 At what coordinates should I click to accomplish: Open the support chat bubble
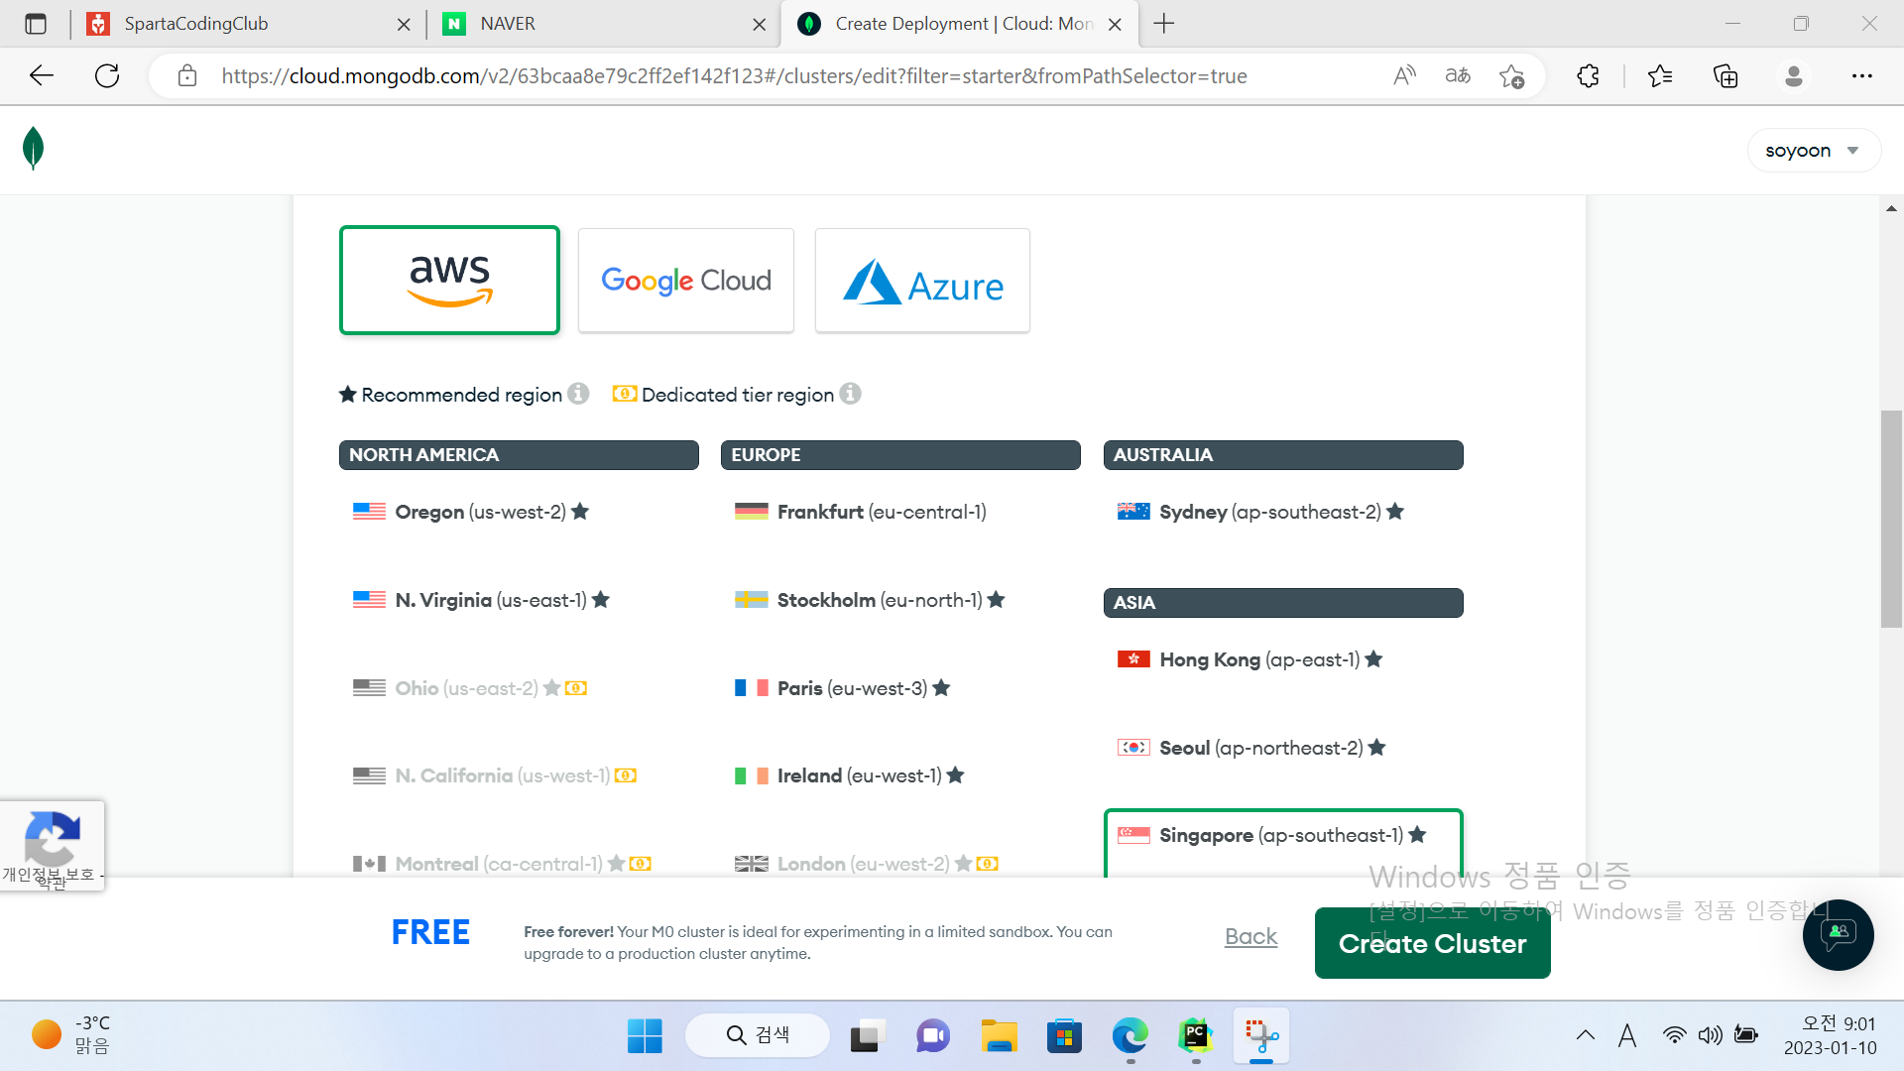coord(1838,934)
